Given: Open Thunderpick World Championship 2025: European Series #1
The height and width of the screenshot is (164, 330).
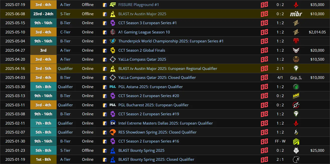Looking at the screenshot, I should point(171,41).
